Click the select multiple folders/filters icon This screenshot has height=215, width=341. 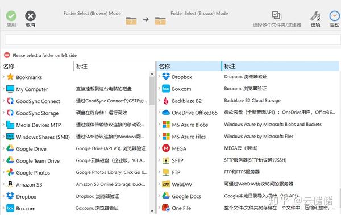click(277, 16)
